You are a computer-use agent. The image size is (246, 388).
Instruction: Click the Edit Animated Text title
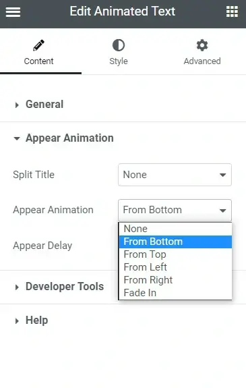[123, 11]
